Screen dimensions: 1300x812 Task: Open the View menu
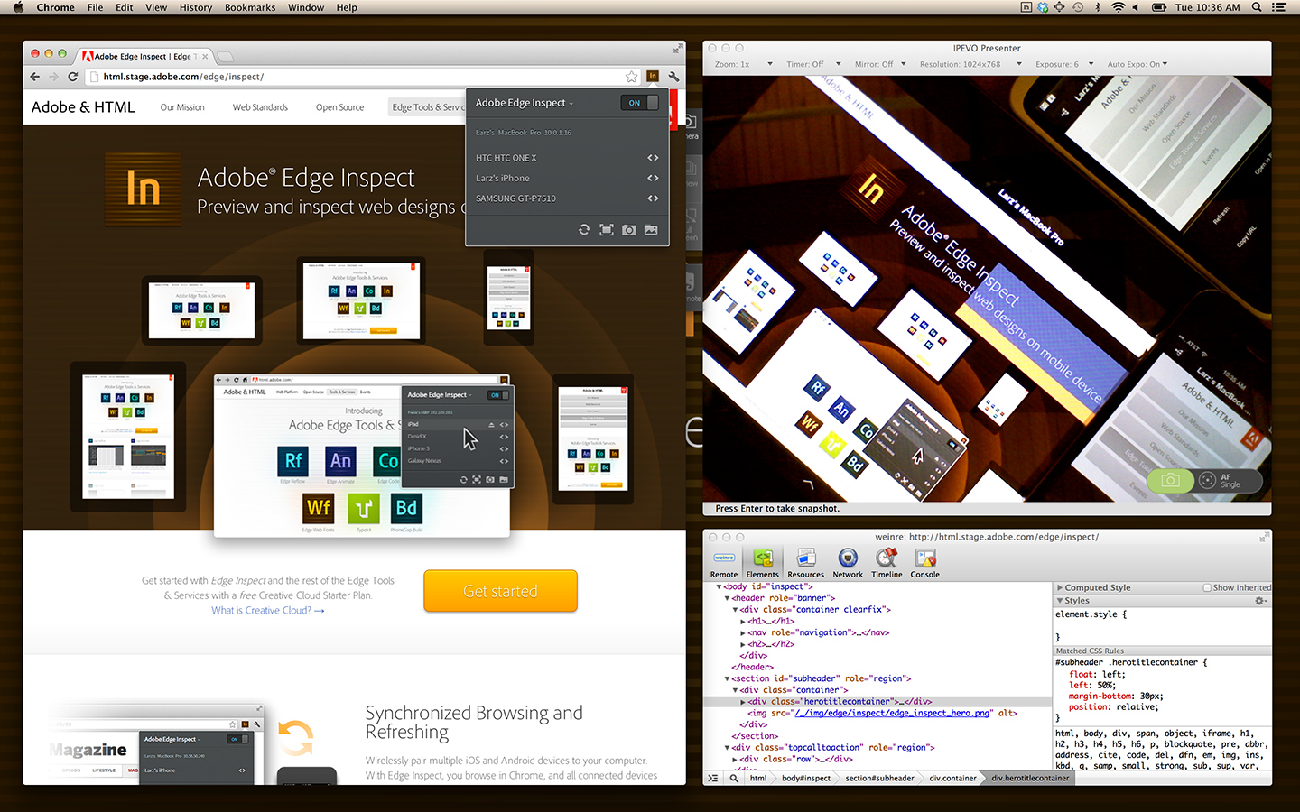click(x=156, y=7)
